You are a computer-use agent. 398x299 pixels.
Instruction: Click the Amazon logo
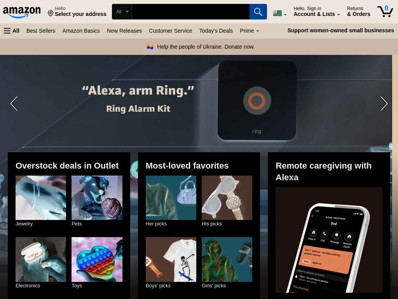point(22,12)
